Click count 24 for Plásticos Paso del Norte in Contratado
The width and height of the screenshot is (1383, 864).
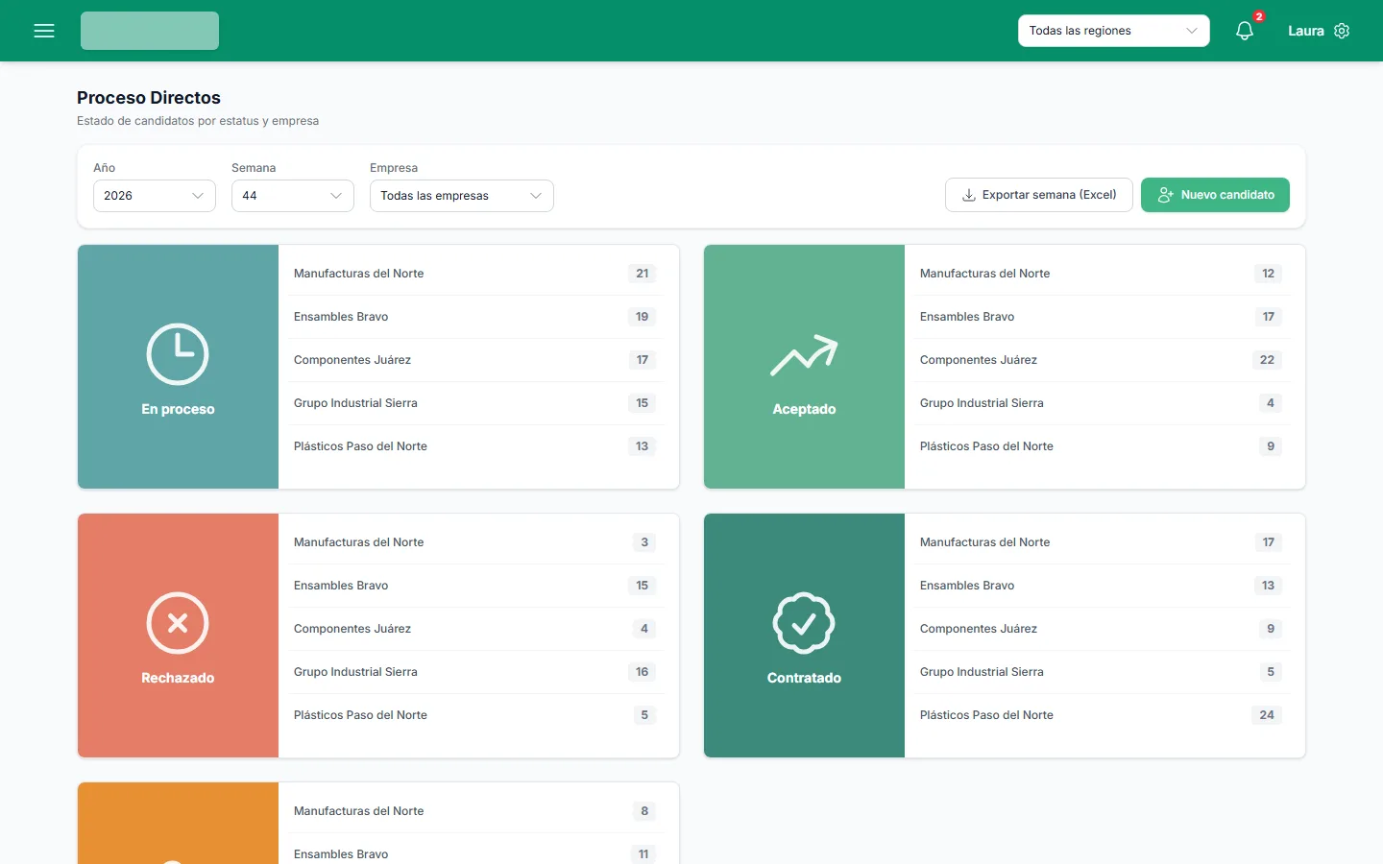[x=1267, y=715]
